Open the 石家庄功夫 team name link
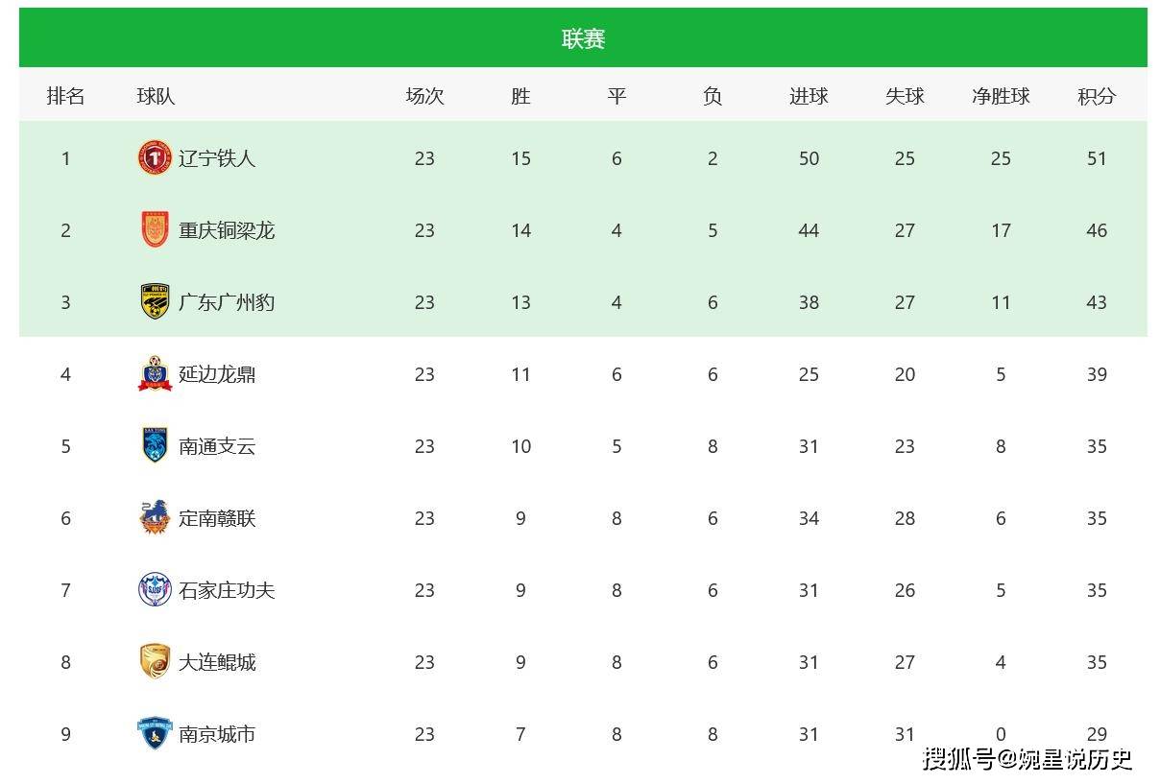Image resolution: width=1160 pixels, height=784 pixels. (x=227, y=590)
